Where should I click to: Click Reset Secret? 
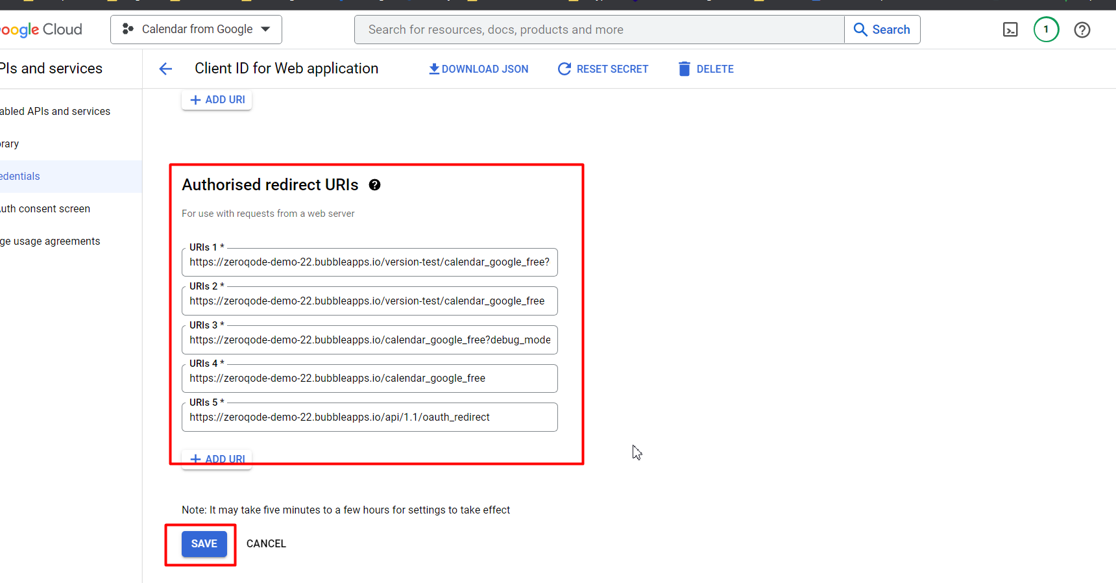pyautogui.click(x=603, y=69)
